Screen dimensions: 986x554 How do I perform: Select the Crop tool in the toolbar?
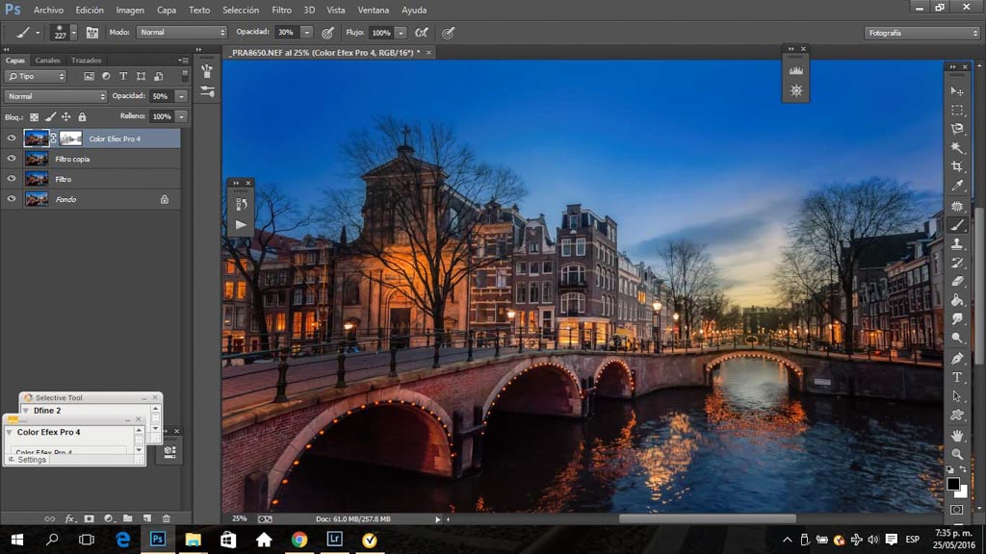957,166
